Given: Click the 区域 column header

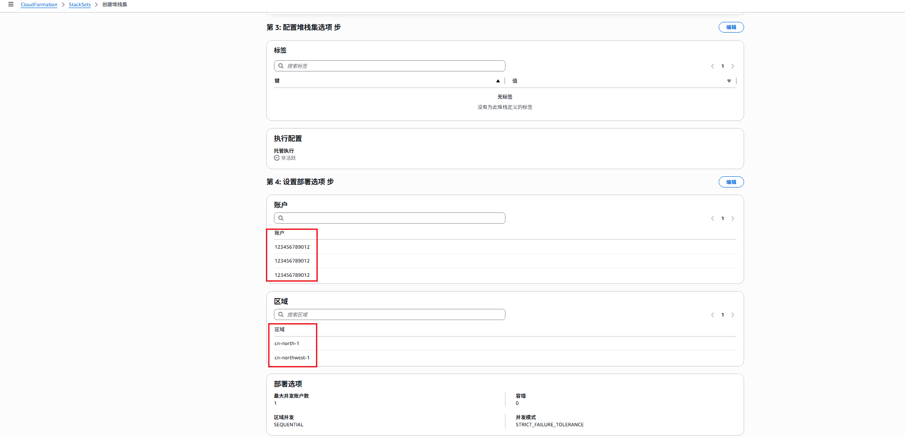Looking at the screenshot, I should click(279, 329).
